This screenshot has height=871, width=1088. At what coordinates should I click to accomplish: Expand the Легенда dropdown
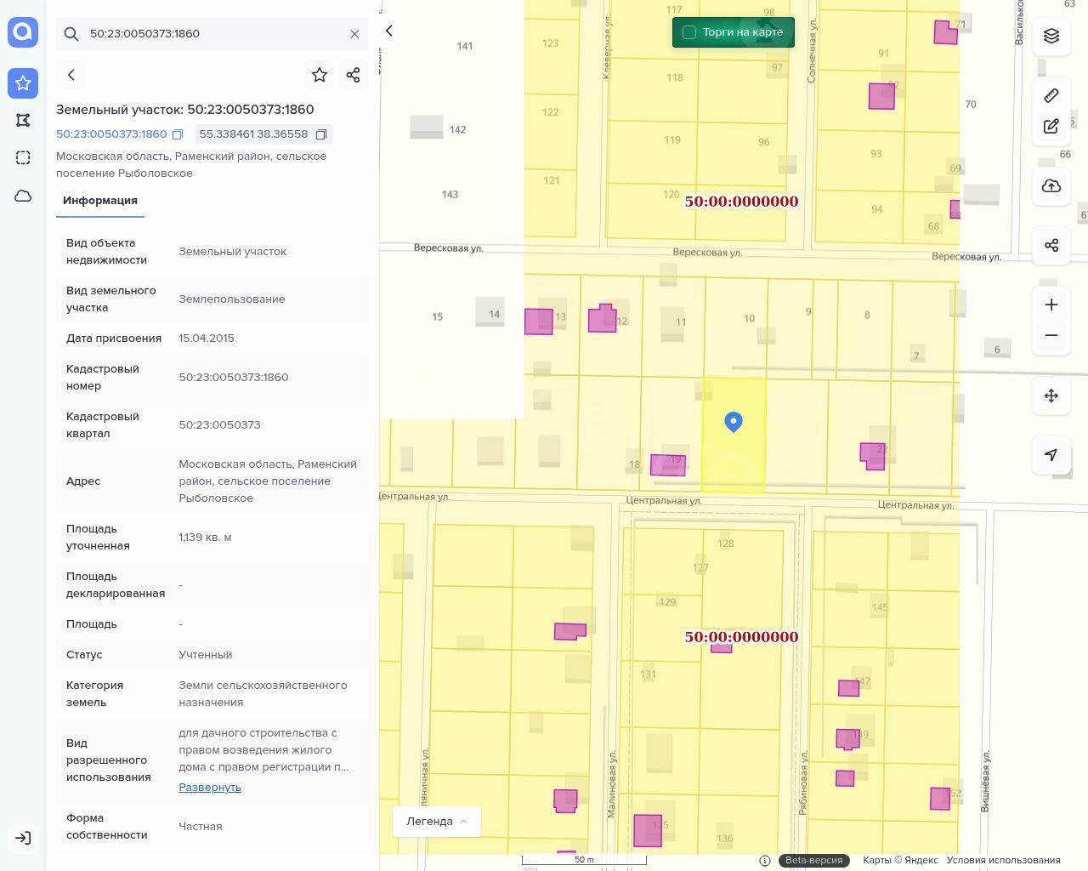click(437, 821)
